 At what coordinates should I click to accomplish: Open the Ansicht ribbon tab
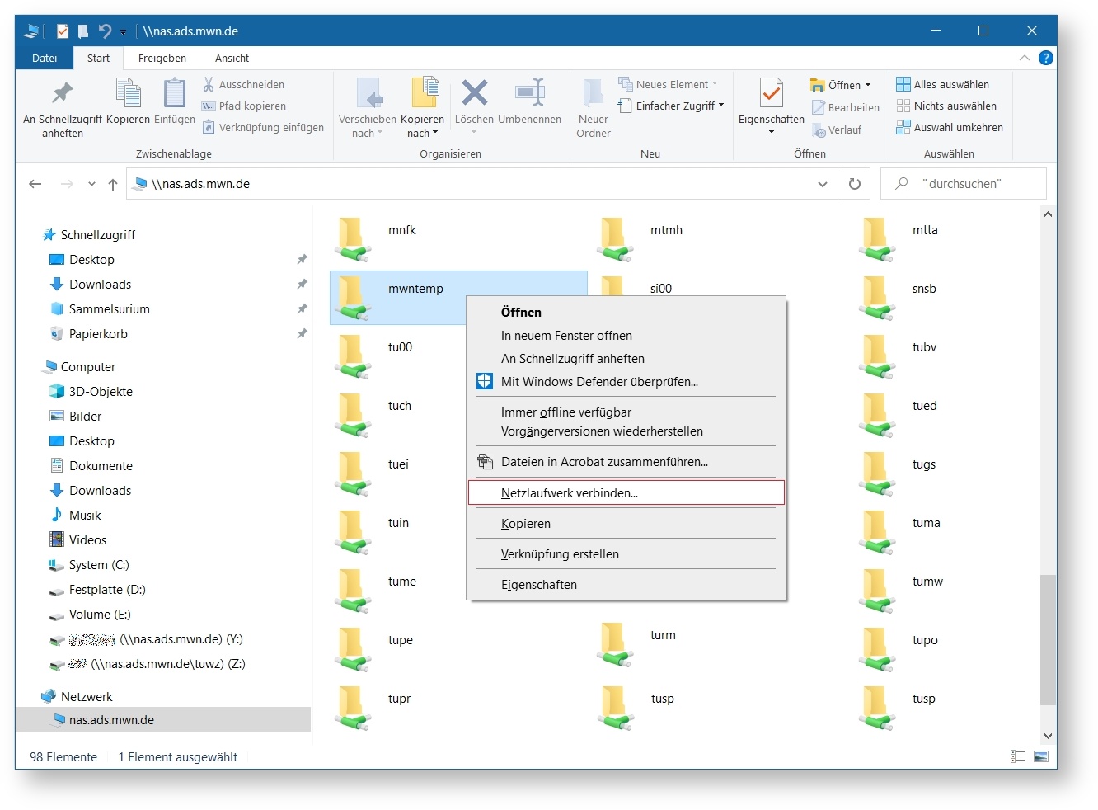pyautogui.click(x=232, y=58)
